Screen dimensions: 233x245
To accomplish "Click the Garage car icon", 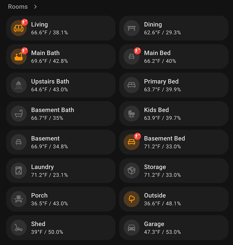I will pyautogui.click(x=132, y=228).
